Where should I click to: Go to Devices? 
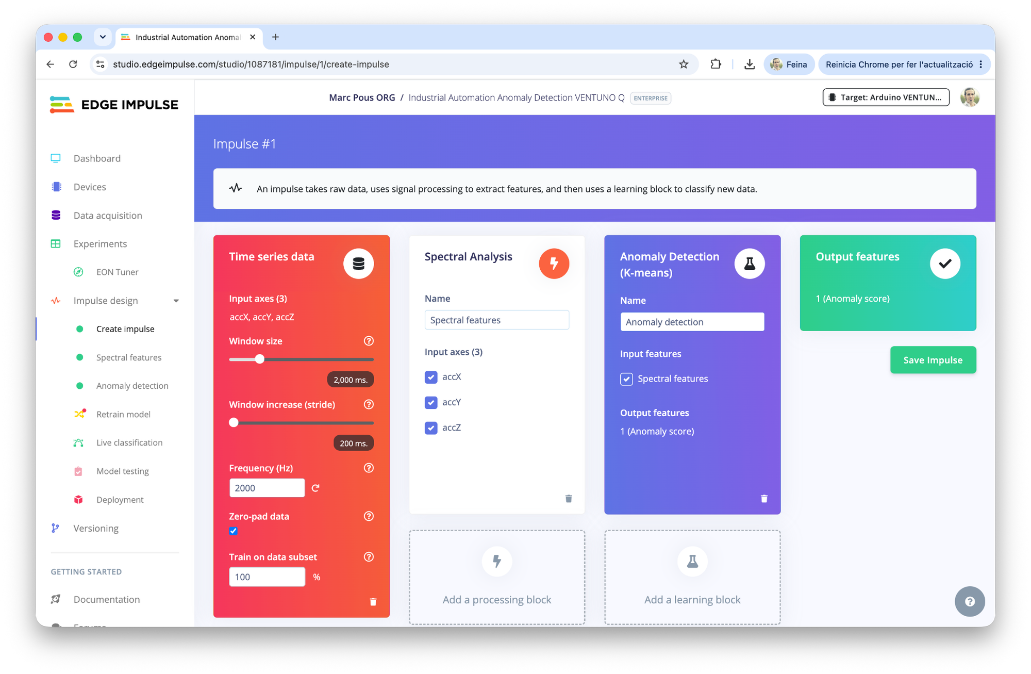(90, 187)
